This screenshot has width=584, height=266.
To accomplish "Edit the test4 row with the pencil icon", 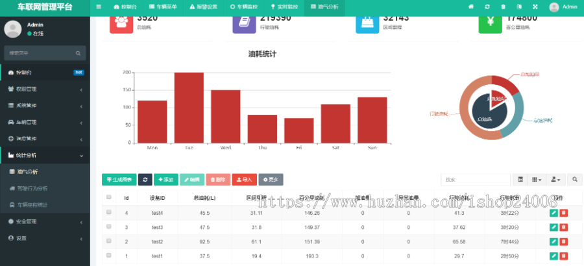I will [x=554, y=213].
